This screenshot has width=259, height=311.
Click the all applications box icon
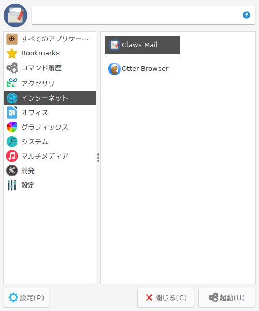point(12,39)
